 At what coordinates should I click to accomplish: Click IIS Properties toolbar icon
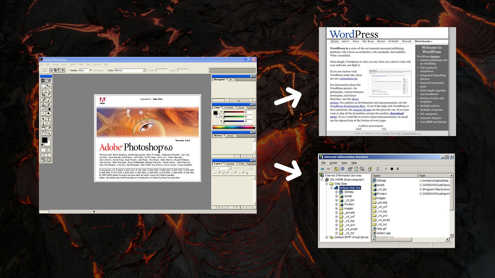tap(350, 169)
